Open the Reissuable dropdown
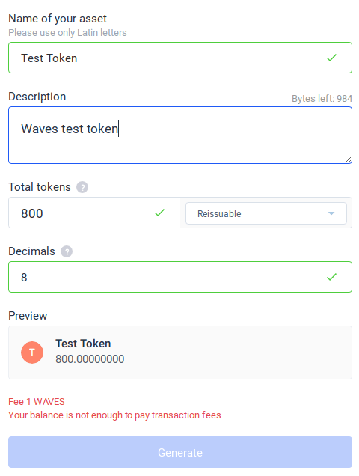Image resolution: width=359 pixels, height=476 pixels. click(x=266, y=213)
